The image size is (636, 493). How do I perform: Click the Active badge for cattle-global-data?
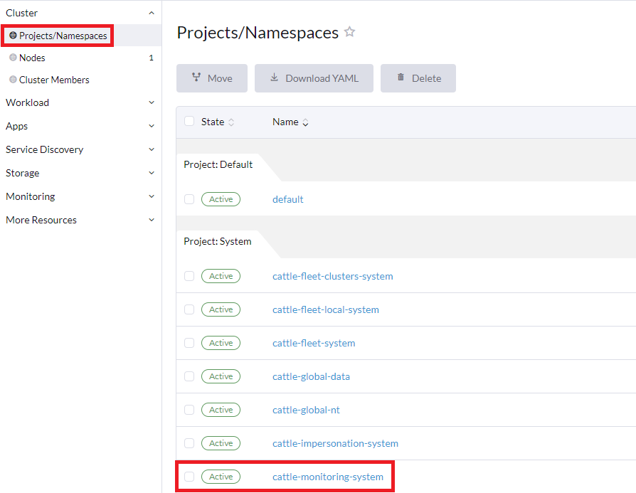click(221, 376)
